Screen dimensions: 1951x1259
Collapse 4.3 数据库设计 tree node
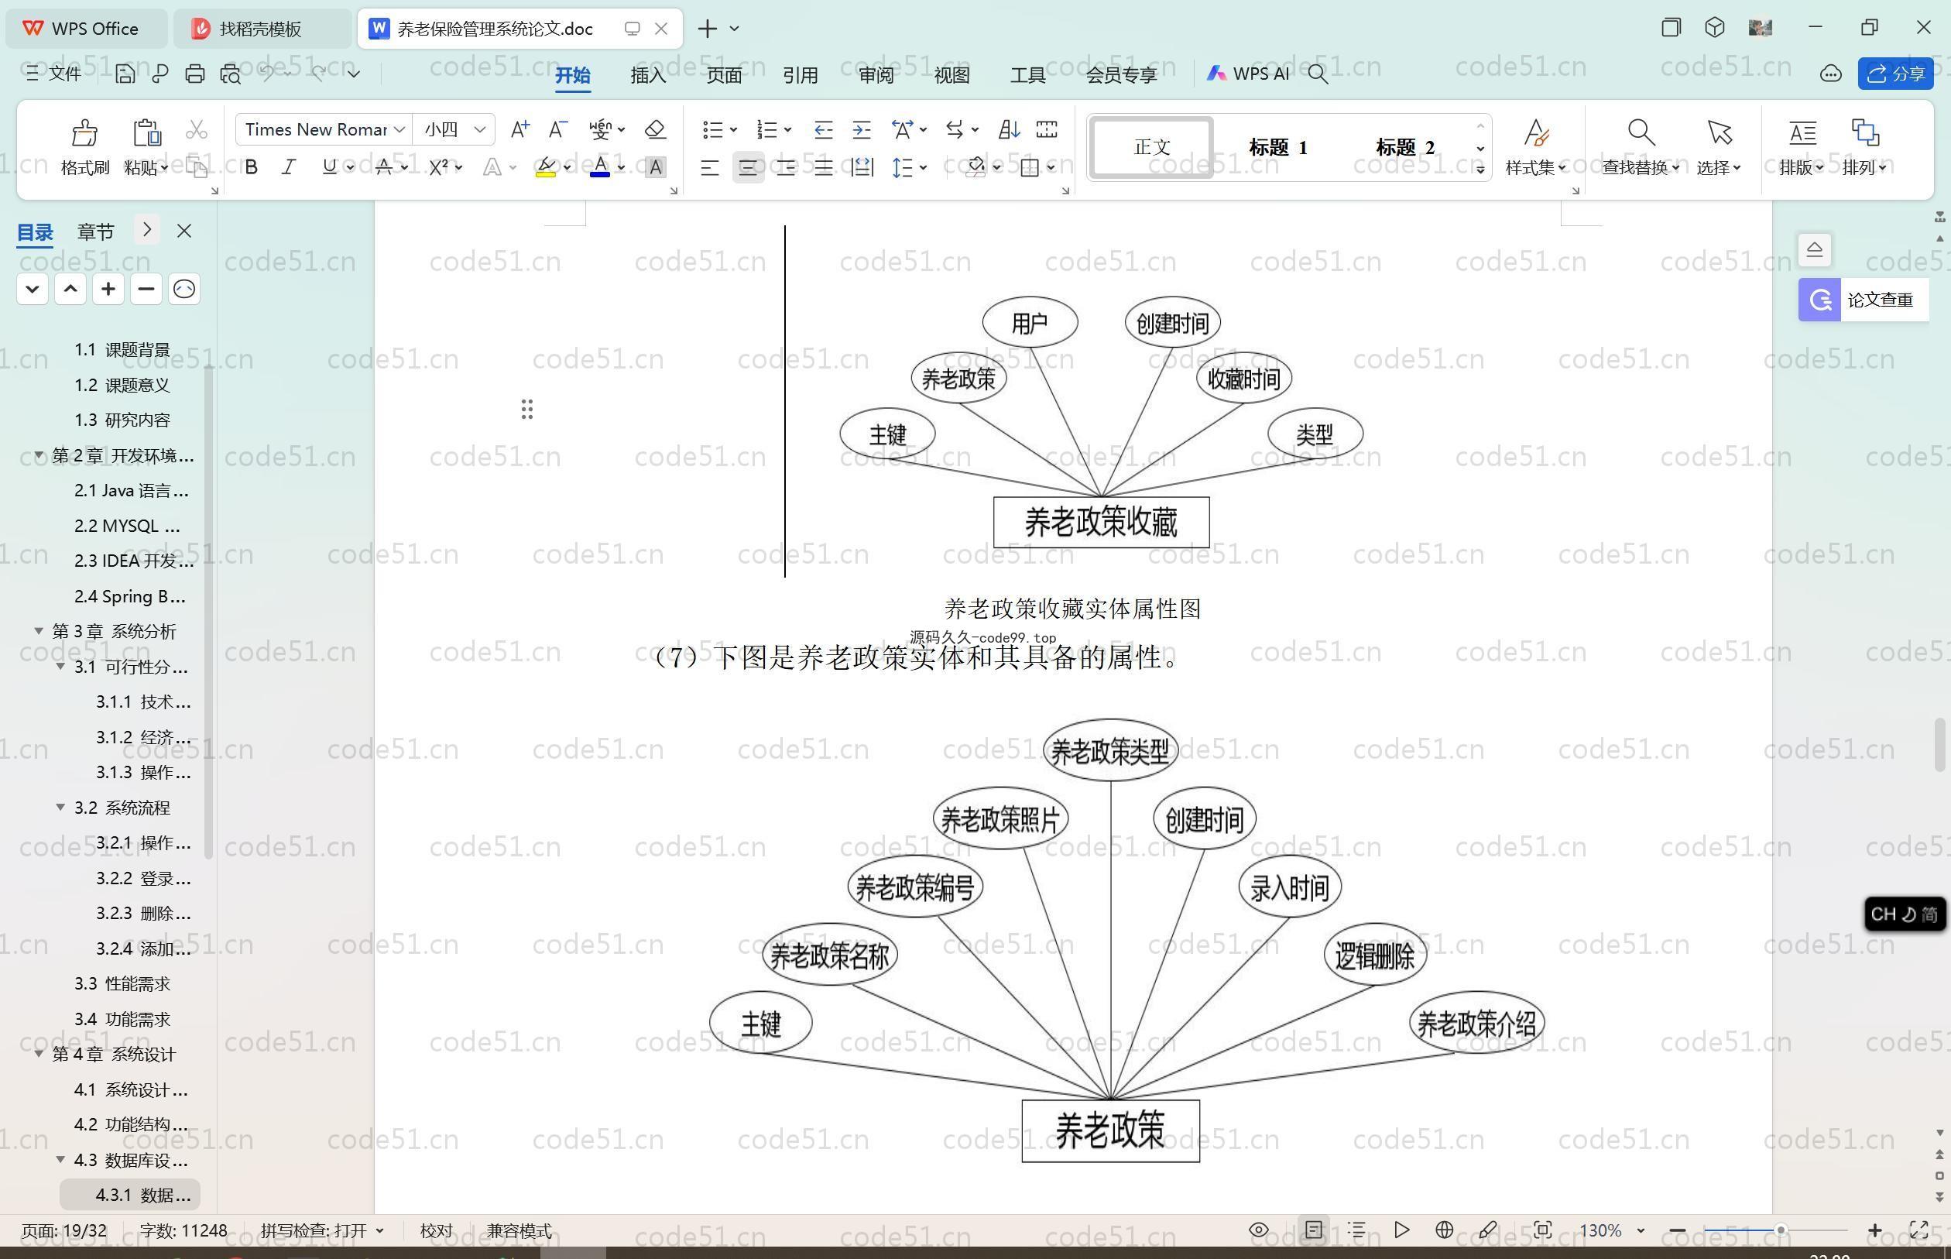pos(60,1159)
